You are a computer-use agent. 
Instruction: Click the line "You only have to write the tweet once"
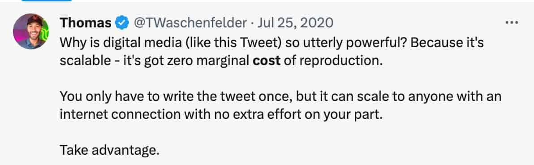pos(280,97)
